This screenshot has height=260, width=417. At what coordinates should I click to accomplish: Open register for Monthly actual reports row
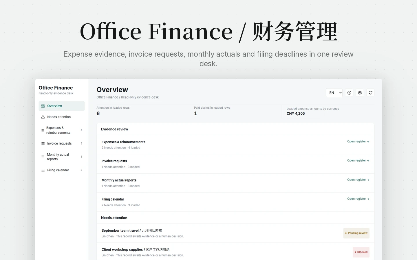(358, 180)
